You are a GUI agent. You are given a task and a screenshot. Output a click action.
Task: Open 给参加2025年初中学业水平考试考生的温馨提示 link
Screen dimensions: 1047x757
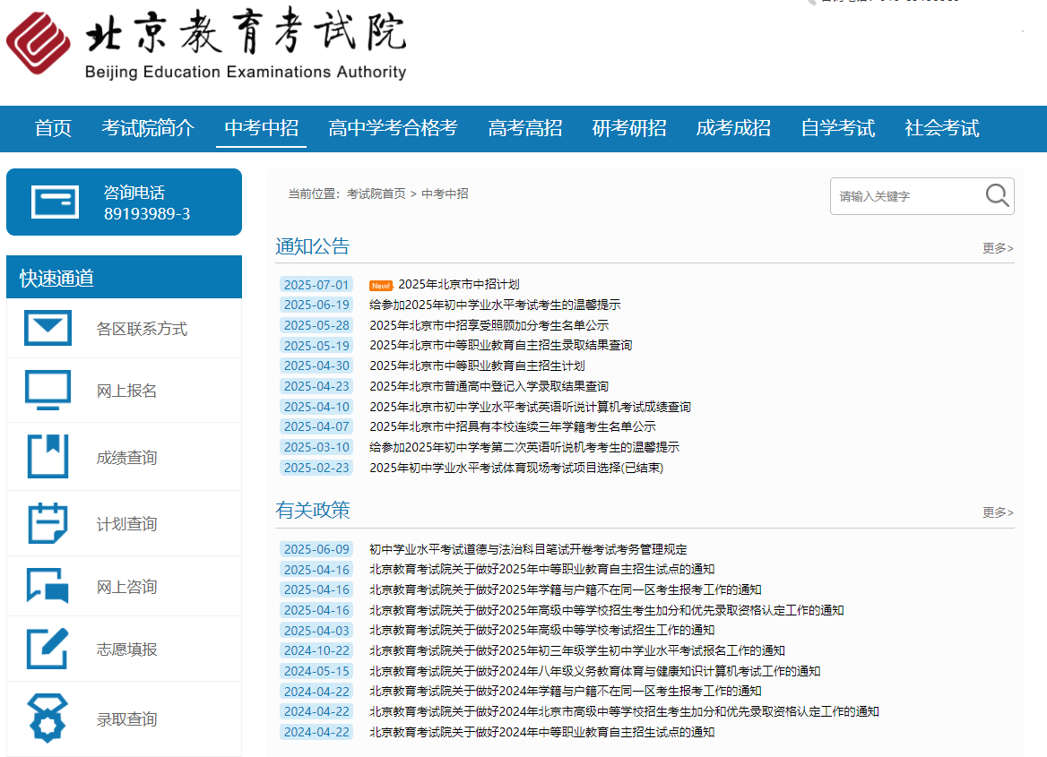click(495, 305)
